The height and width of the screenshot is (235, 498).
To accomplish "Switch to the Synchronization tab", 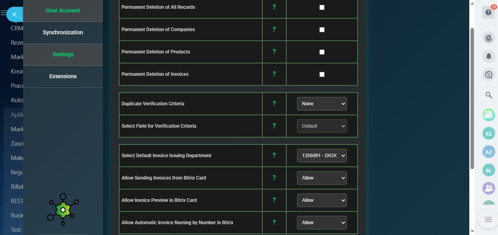I will point(63,32).
